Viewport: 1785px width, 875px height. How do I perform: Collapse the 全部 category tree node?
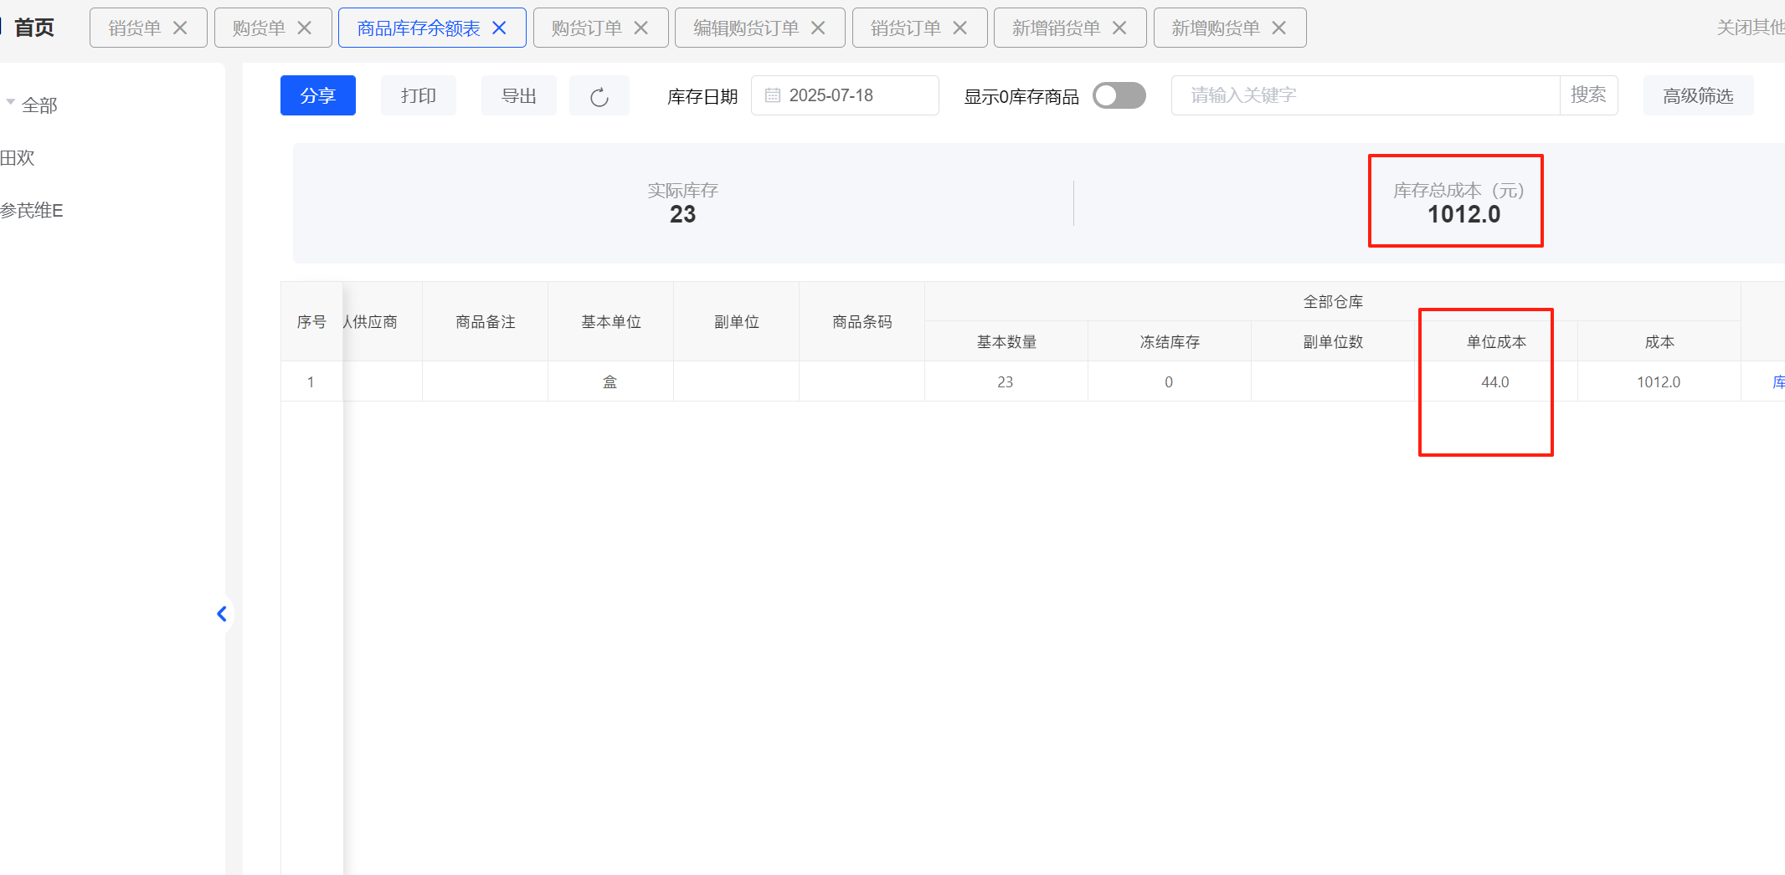tap(11, 102)
